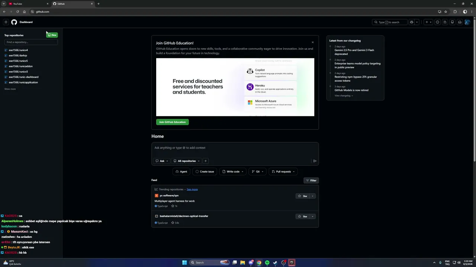Viewport: 476px width, 267px height.
Task: Open the Notifications inbox icon
Action: click(x=460, y=22)
